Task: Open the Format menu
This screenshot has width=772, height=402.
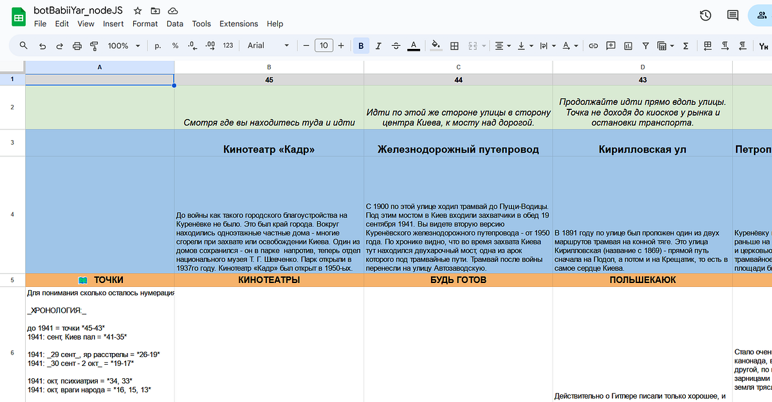Action: pyautogui.click(x=145, y=24)
